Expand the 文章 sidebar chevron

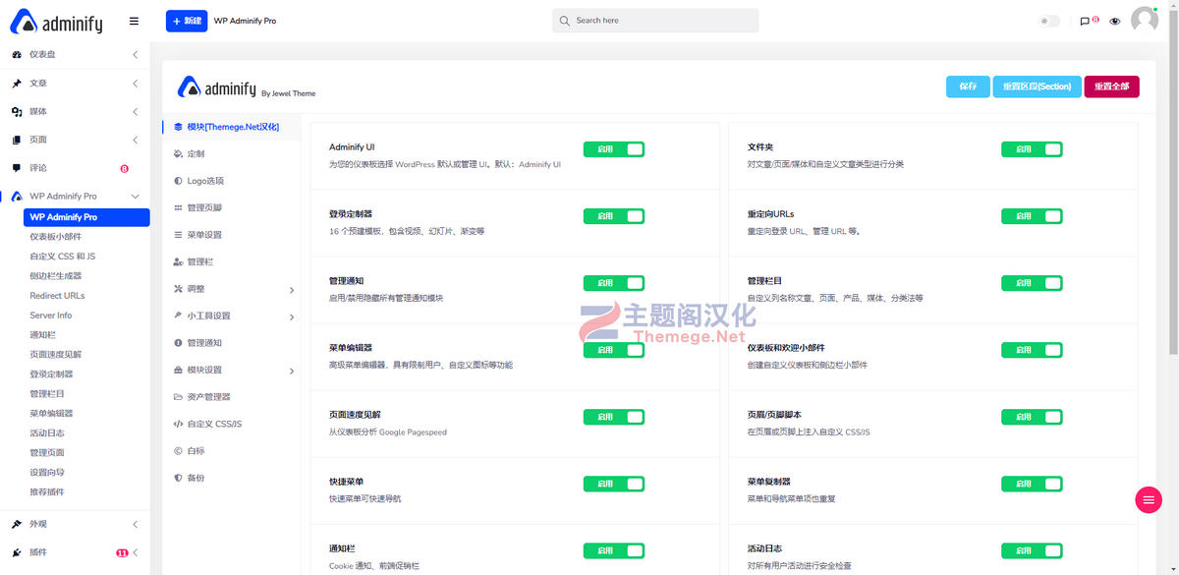[136, 84]
